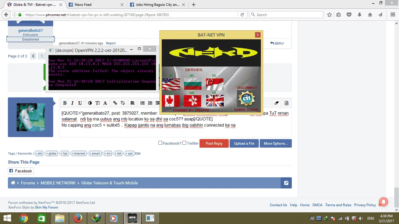Screen dimensions: 399x224
Task: Click the Upload a File button
Action: tap(244, 143)
